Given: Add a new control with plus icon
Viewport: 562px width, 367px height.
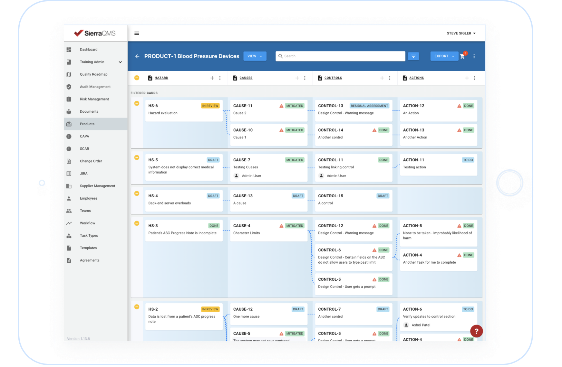Looking at the screenshot, I should 382,78.
